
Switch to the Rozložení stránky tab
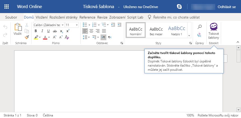click(x=64, y=17)
